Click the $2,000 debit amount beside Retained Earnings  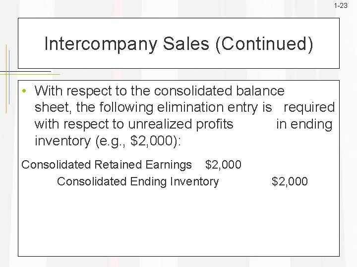pos(223,164)
